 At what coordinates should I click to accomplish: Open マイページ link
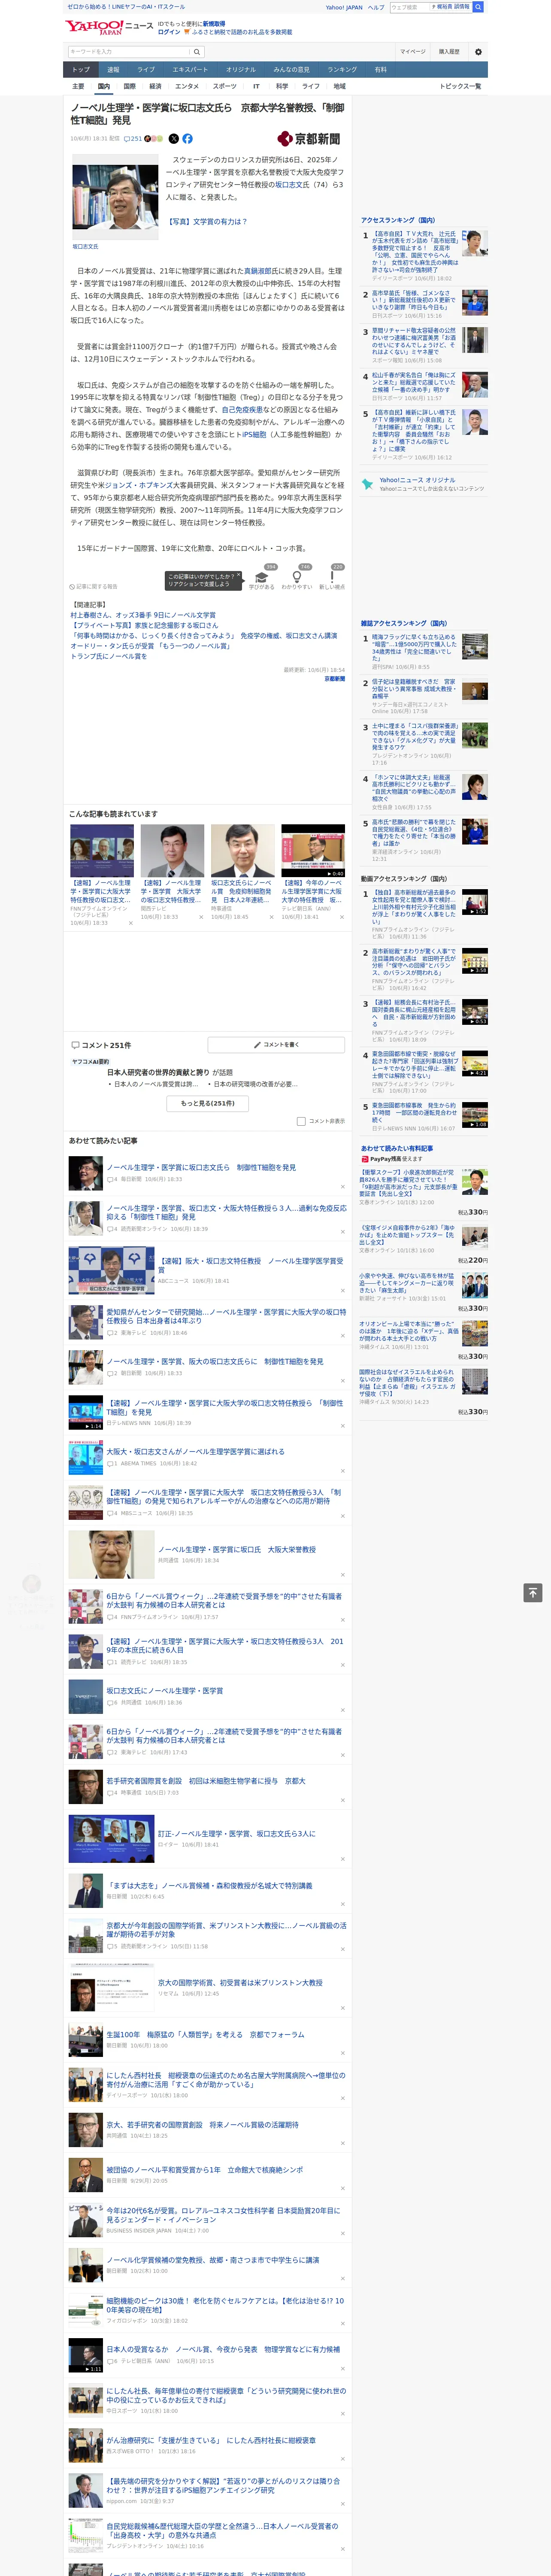(413, 52)
